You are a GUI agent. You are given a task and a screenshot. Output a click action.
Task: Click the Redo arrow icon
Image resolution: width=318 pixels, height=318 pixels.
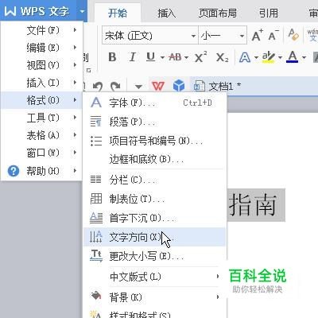pyautogui.click(x=115, y=87)
